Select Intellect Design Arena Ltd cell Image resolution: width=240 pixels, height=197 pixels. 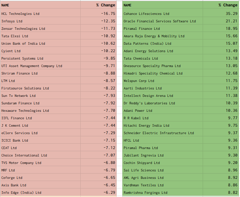tap(163, 96)
